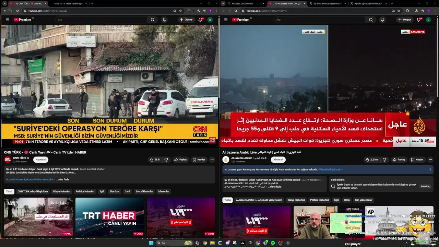Dislike the CNN TÜRK live stream
This screenshot has width=439, height=247.
tap(166, 160)
